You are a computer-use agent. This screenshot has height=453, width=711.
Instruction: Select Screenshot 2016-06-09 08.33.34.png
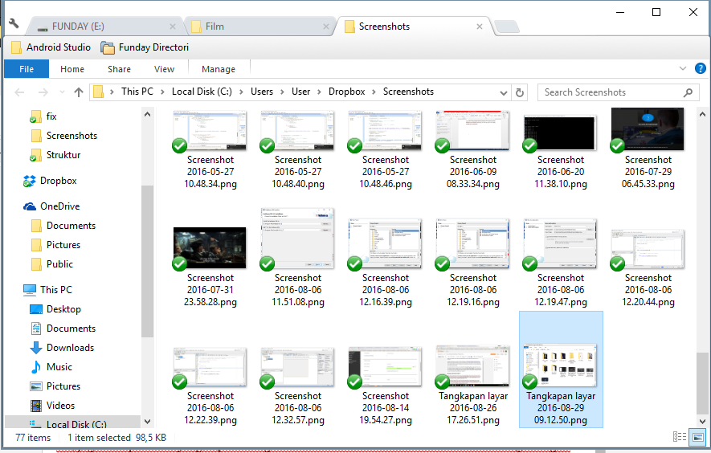473,149
